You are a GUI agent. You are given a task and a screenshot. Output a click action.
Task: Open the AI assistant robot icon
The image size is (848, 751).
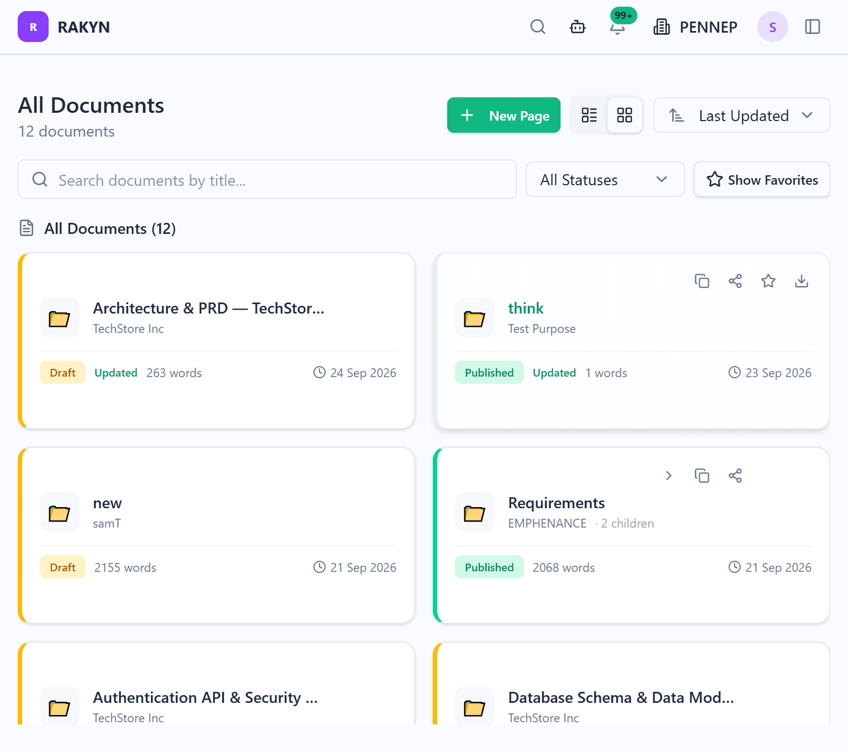tap(578, 27)
